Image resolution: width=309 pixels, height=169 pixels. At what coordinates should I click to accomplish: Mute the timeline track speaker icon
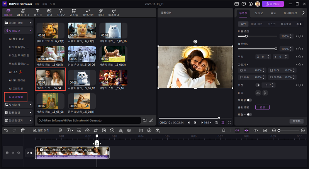[19, 153]
